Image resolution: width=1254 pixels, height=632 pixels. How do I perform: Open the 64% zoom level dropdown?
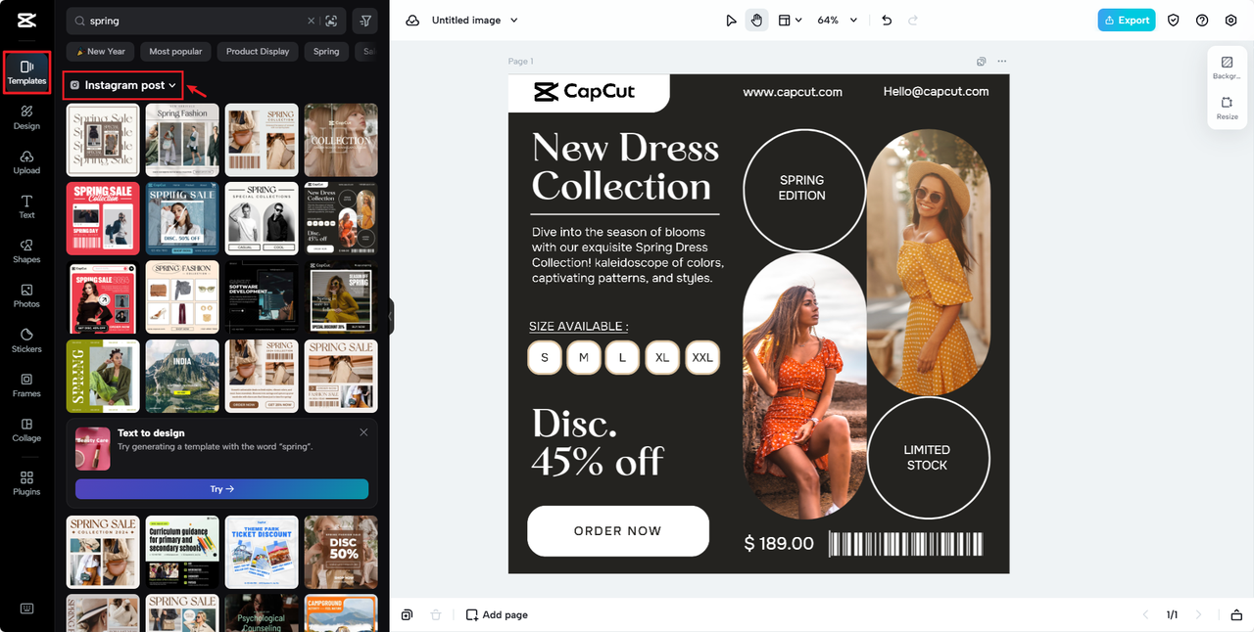[837, 21]
